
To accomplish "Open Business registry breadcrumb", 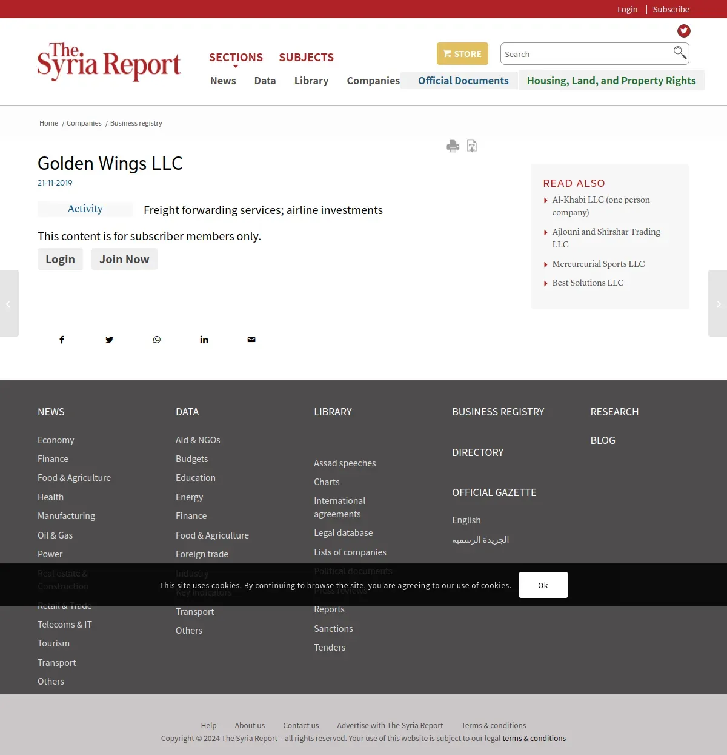I will (136, 123).
